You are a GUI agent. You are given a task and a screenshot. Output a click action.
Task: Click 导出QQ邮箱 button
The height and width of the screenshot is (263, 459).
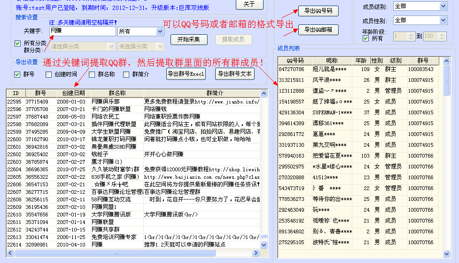pos(319,30)
